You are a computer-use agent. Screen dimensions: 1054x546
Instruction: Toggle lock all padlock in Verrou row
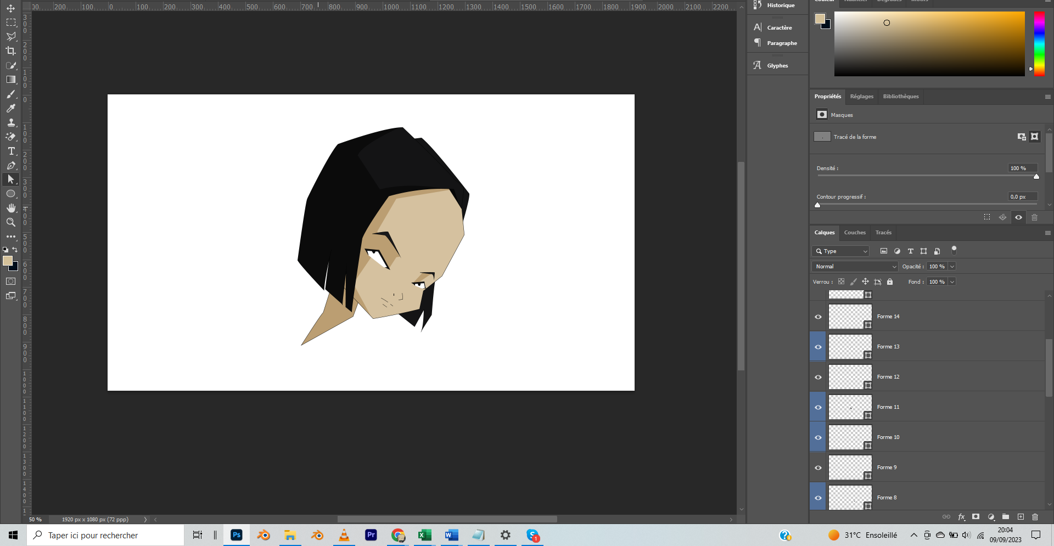point(890,282)
